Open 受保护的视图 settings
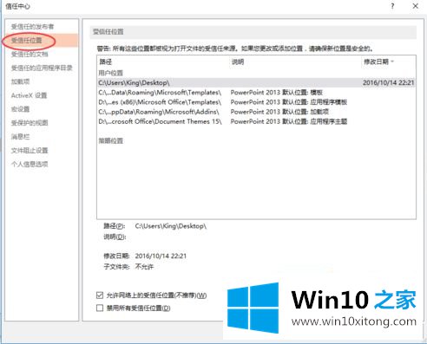Viewport: 427px width, 344px height. pos(30,123)
